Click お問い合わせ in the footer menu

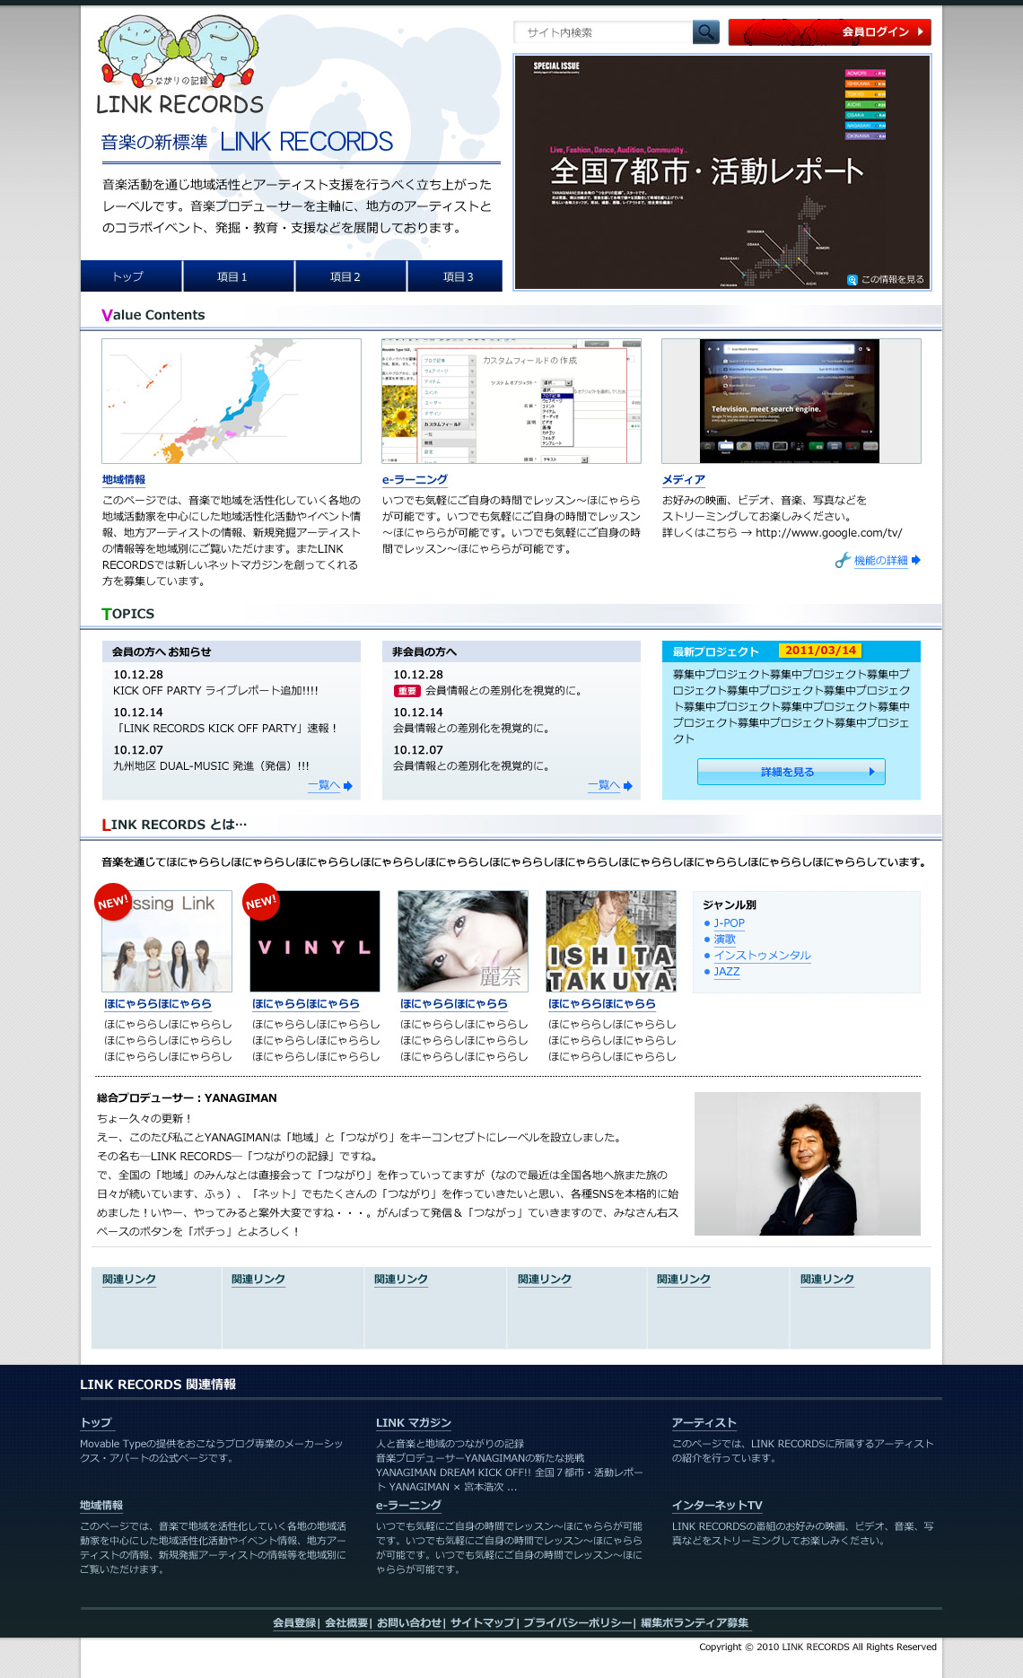(x=409, y=1623)
